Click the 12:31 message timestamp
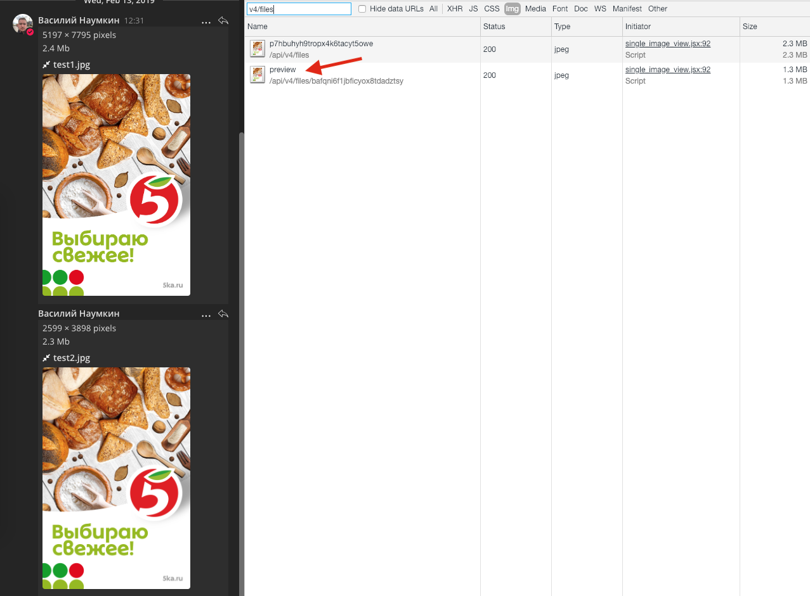The height and width of the screenshot is (596, 810). (x=134, y=21)
